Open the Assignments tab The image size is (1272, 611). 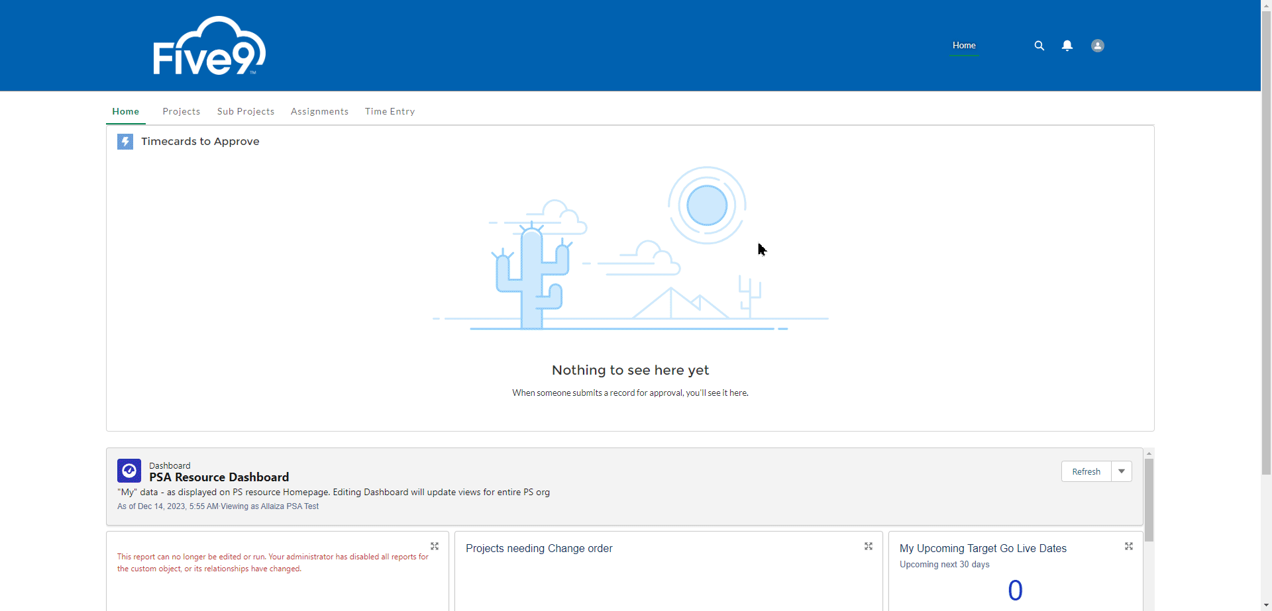[319, 111]
